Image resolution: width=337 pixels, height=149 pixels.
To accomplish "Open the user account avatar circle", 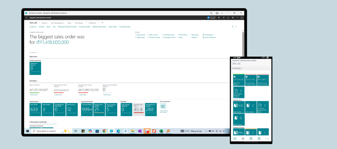I will [x=242, y=18].
